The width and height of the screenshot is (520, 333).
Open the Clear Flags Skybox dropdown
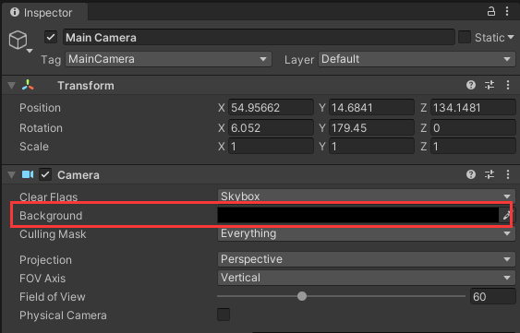point(367,196)
